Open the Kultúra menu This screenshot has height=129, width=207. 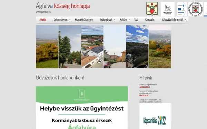[x=123, y=20]
